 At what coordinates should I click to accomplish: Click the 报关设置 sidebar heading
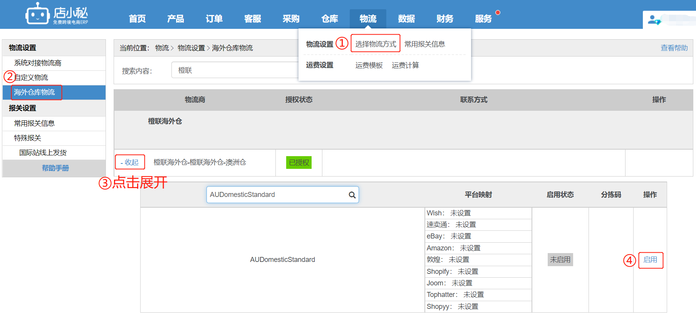pos(23,108)
